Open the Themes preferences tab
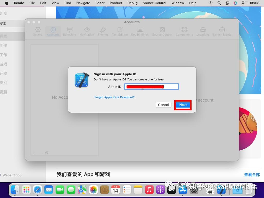264x198 pixels. [103, 31]
